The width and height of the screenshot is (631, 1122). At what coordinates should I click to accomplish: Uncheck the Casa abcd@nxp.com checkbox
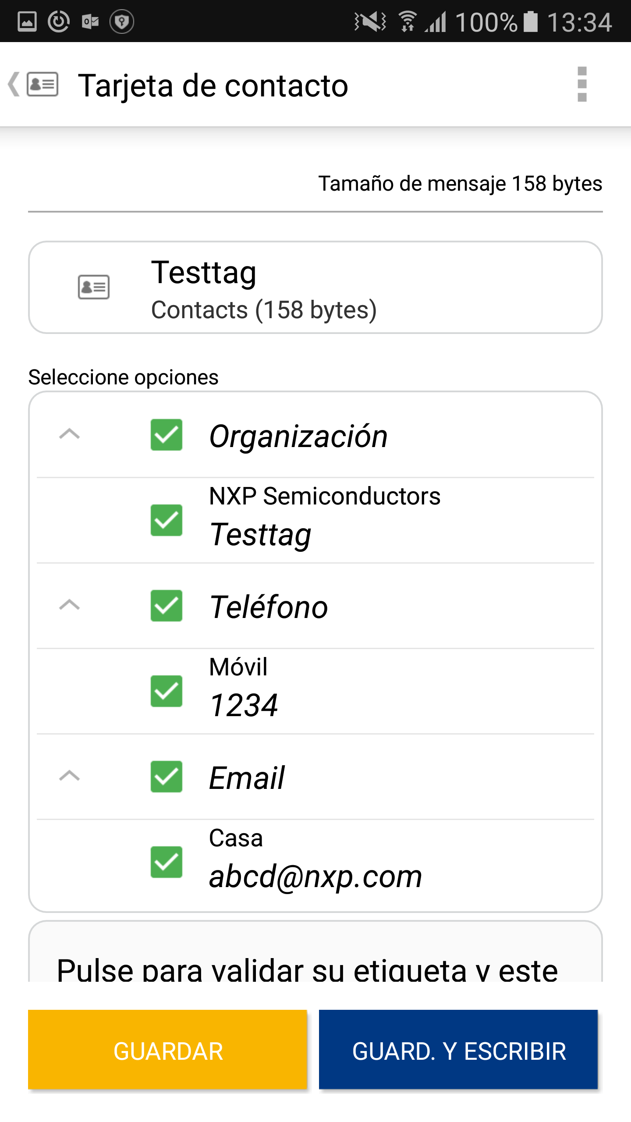[x=167, y=862]
